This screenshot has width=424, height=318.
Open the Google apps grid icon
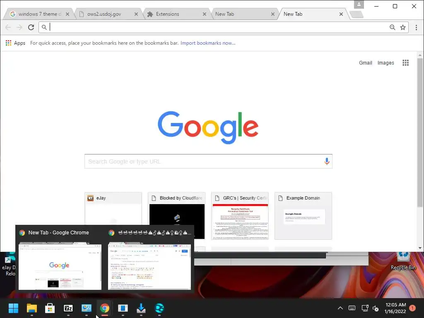(x=406, y=63)
